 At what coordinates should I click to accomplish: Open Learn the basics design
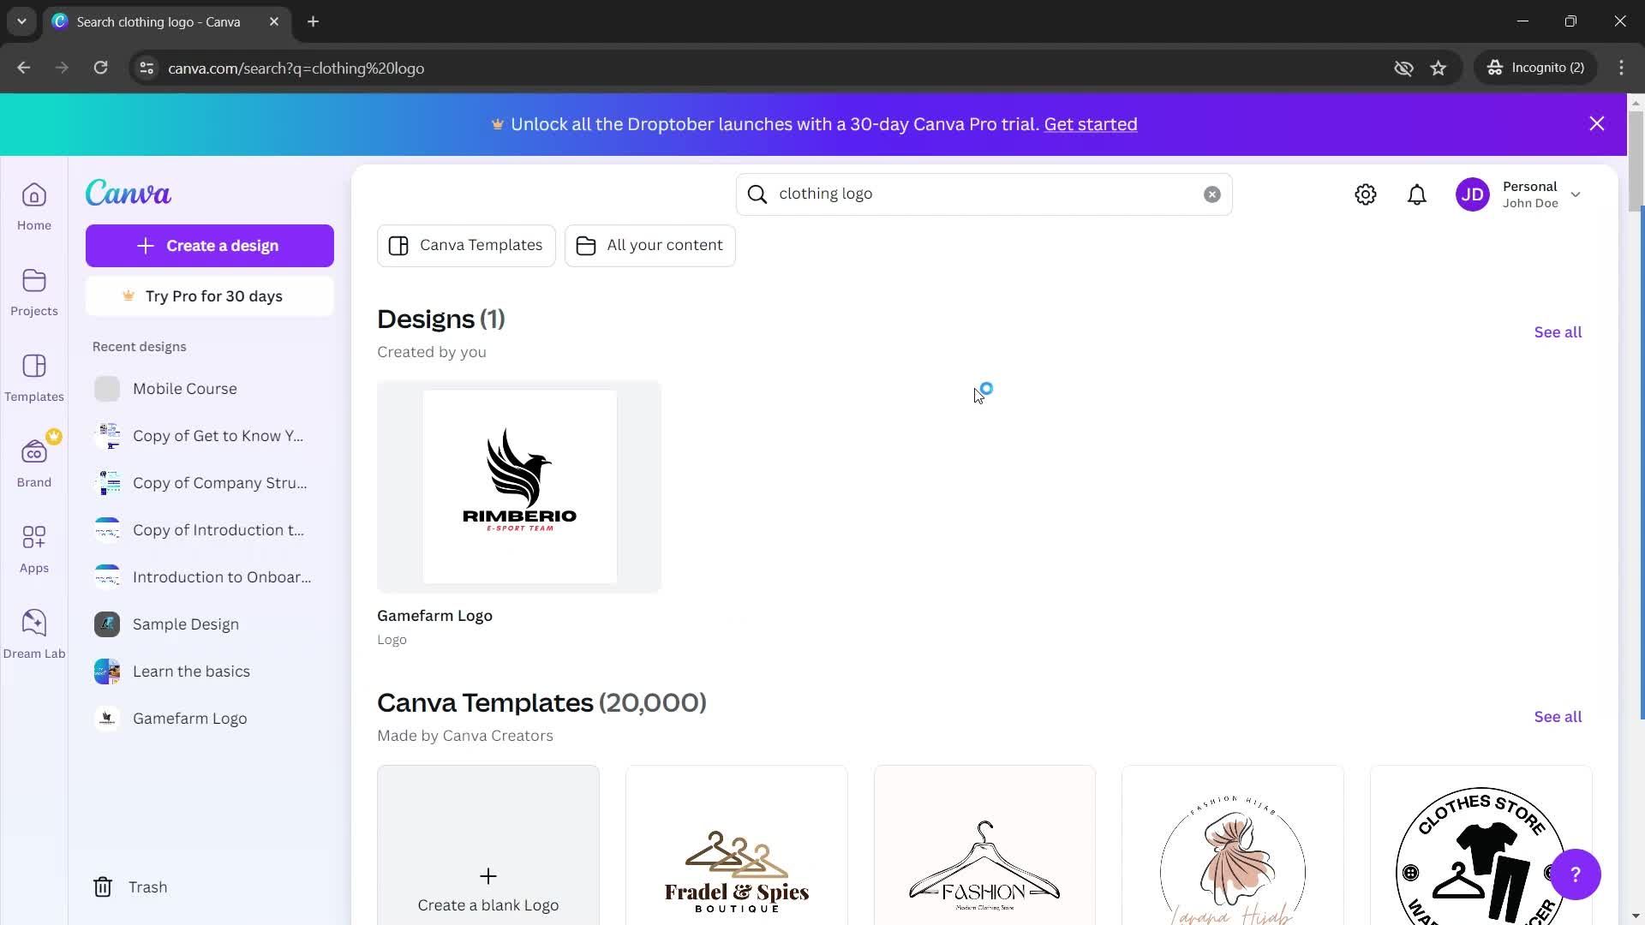tap(210, 671)
